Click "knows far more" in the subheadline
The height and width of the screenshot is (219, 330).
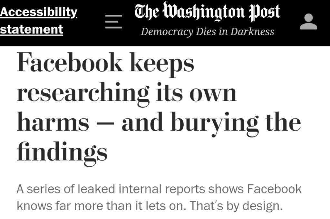click(x=59, y=205)
